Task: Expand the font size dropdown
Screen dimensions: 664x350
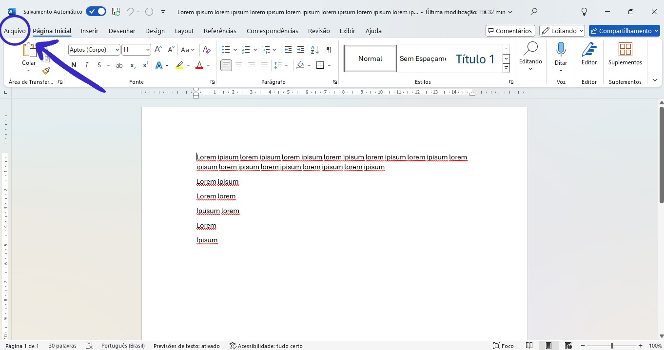Action: click(148, 50)
